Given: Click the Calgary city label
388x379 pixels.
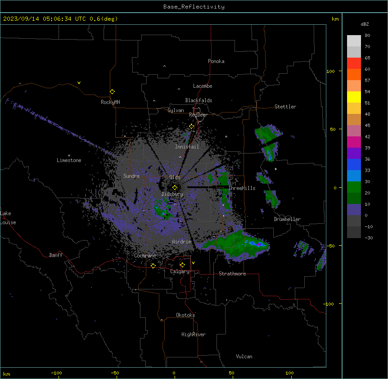Looking at the screenshot, I should pyautogui.click(x=180, y=271).
